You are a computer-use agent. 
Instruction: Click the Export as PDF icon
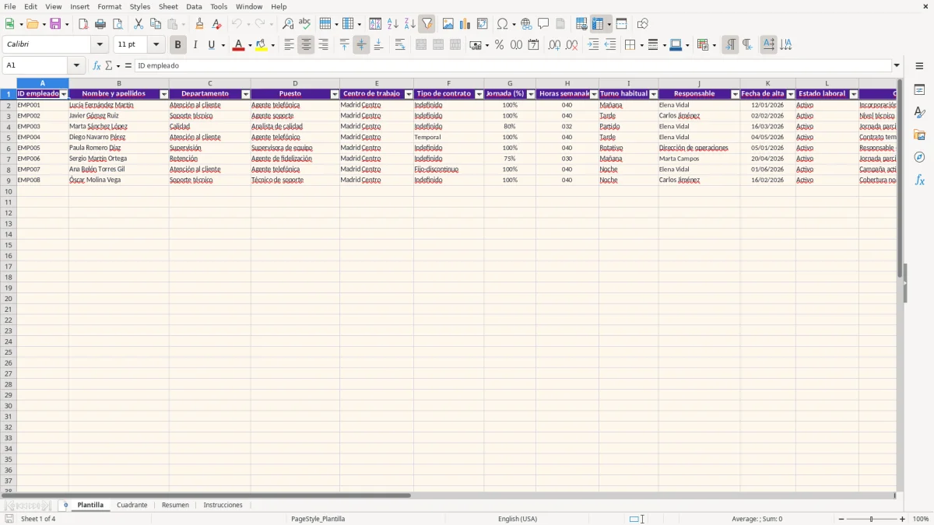click(x=83, y=24)
